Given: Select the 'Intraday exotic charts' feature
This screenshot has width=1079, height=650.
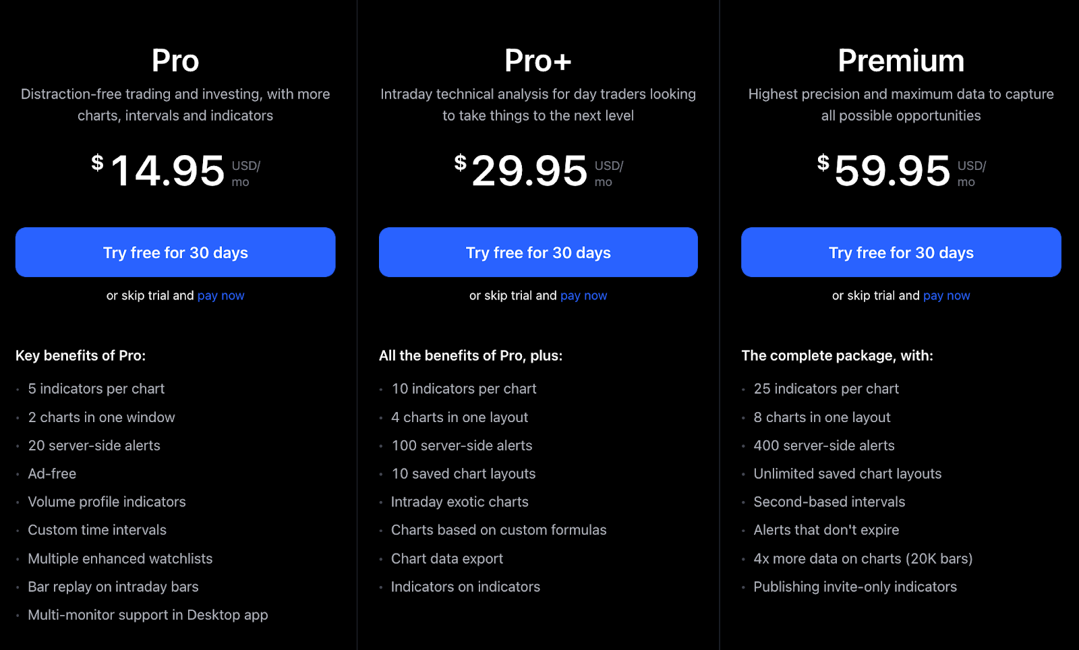Looking at the screenshot, I should (460, 502).
